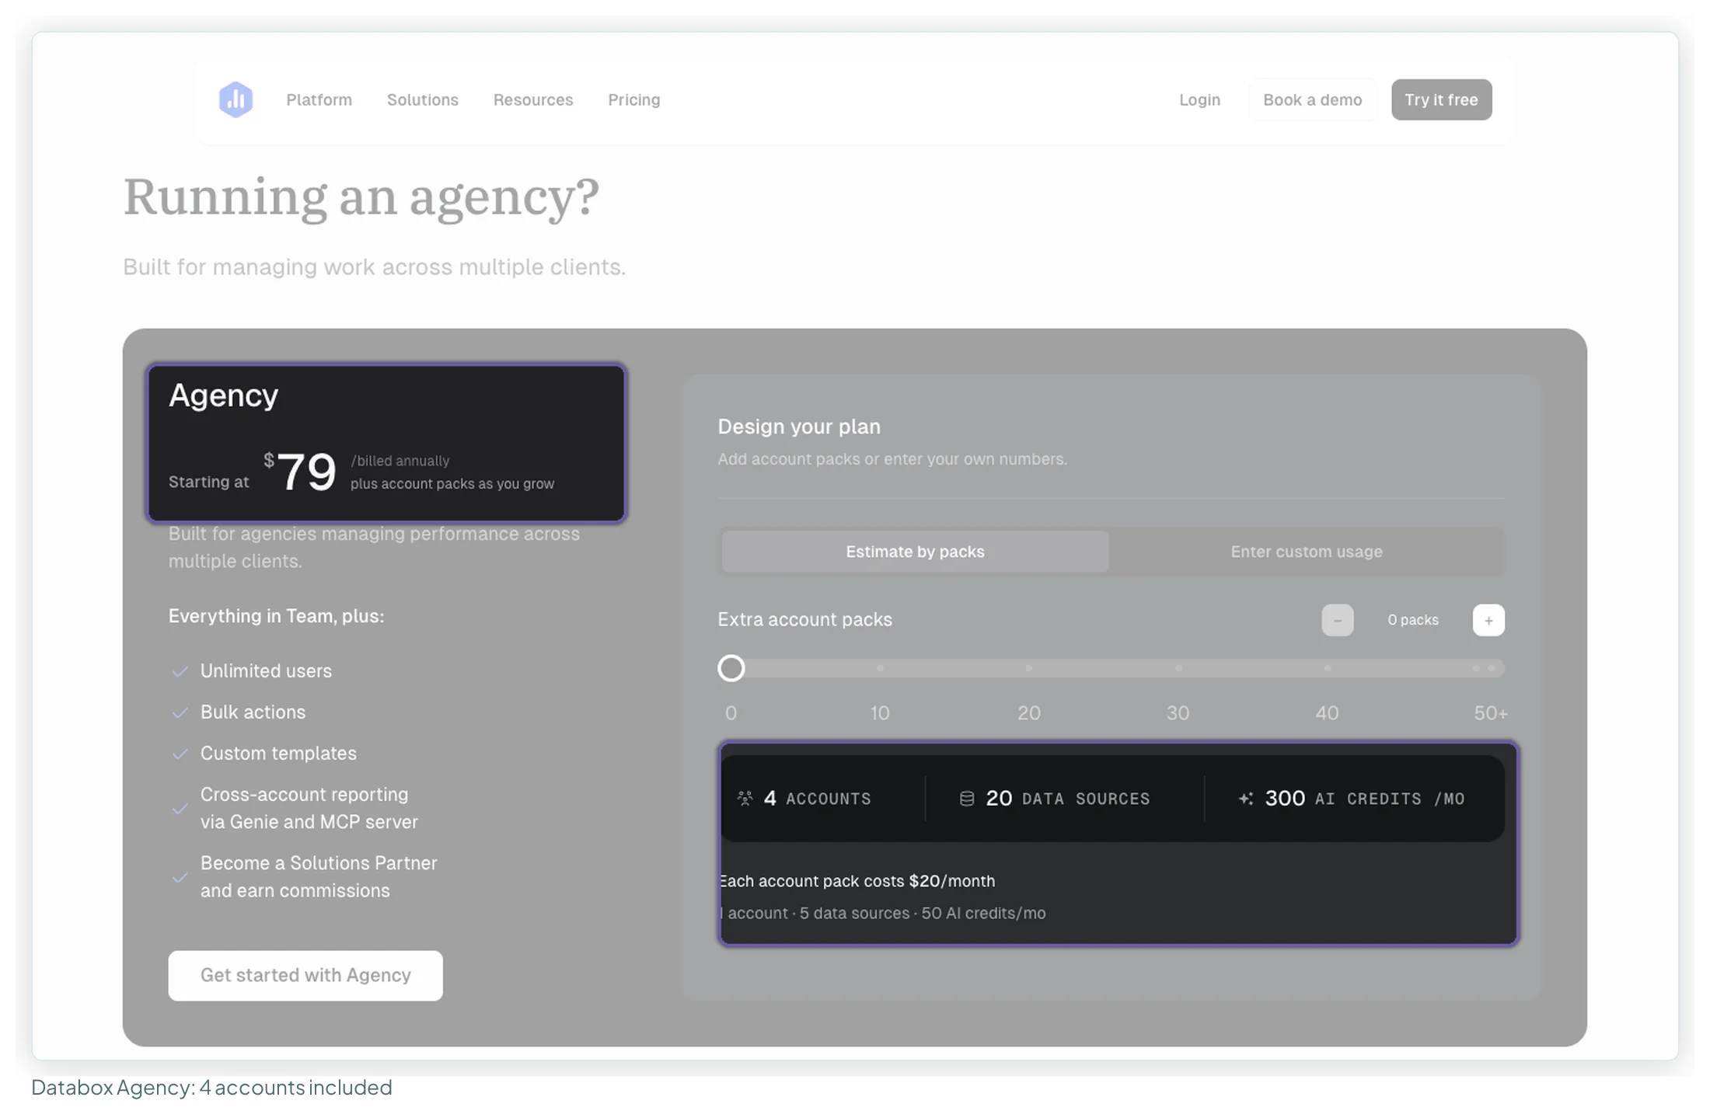Click the checkmark beside Cross-account reporting

(x=180, y=809)
